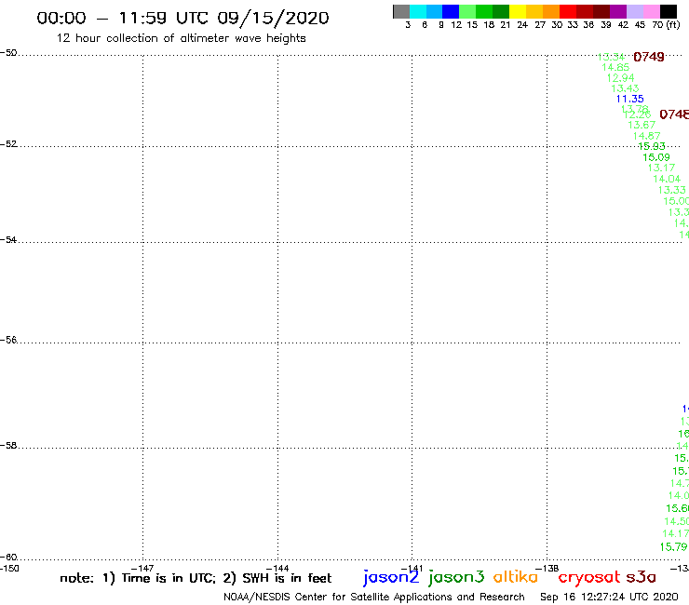
Task: Select the blue value 11.35
Action: [x=630, y=99]
